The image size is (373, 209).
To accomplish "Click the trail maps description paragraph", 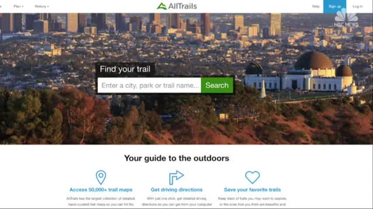I will click(x=101, y=202).
